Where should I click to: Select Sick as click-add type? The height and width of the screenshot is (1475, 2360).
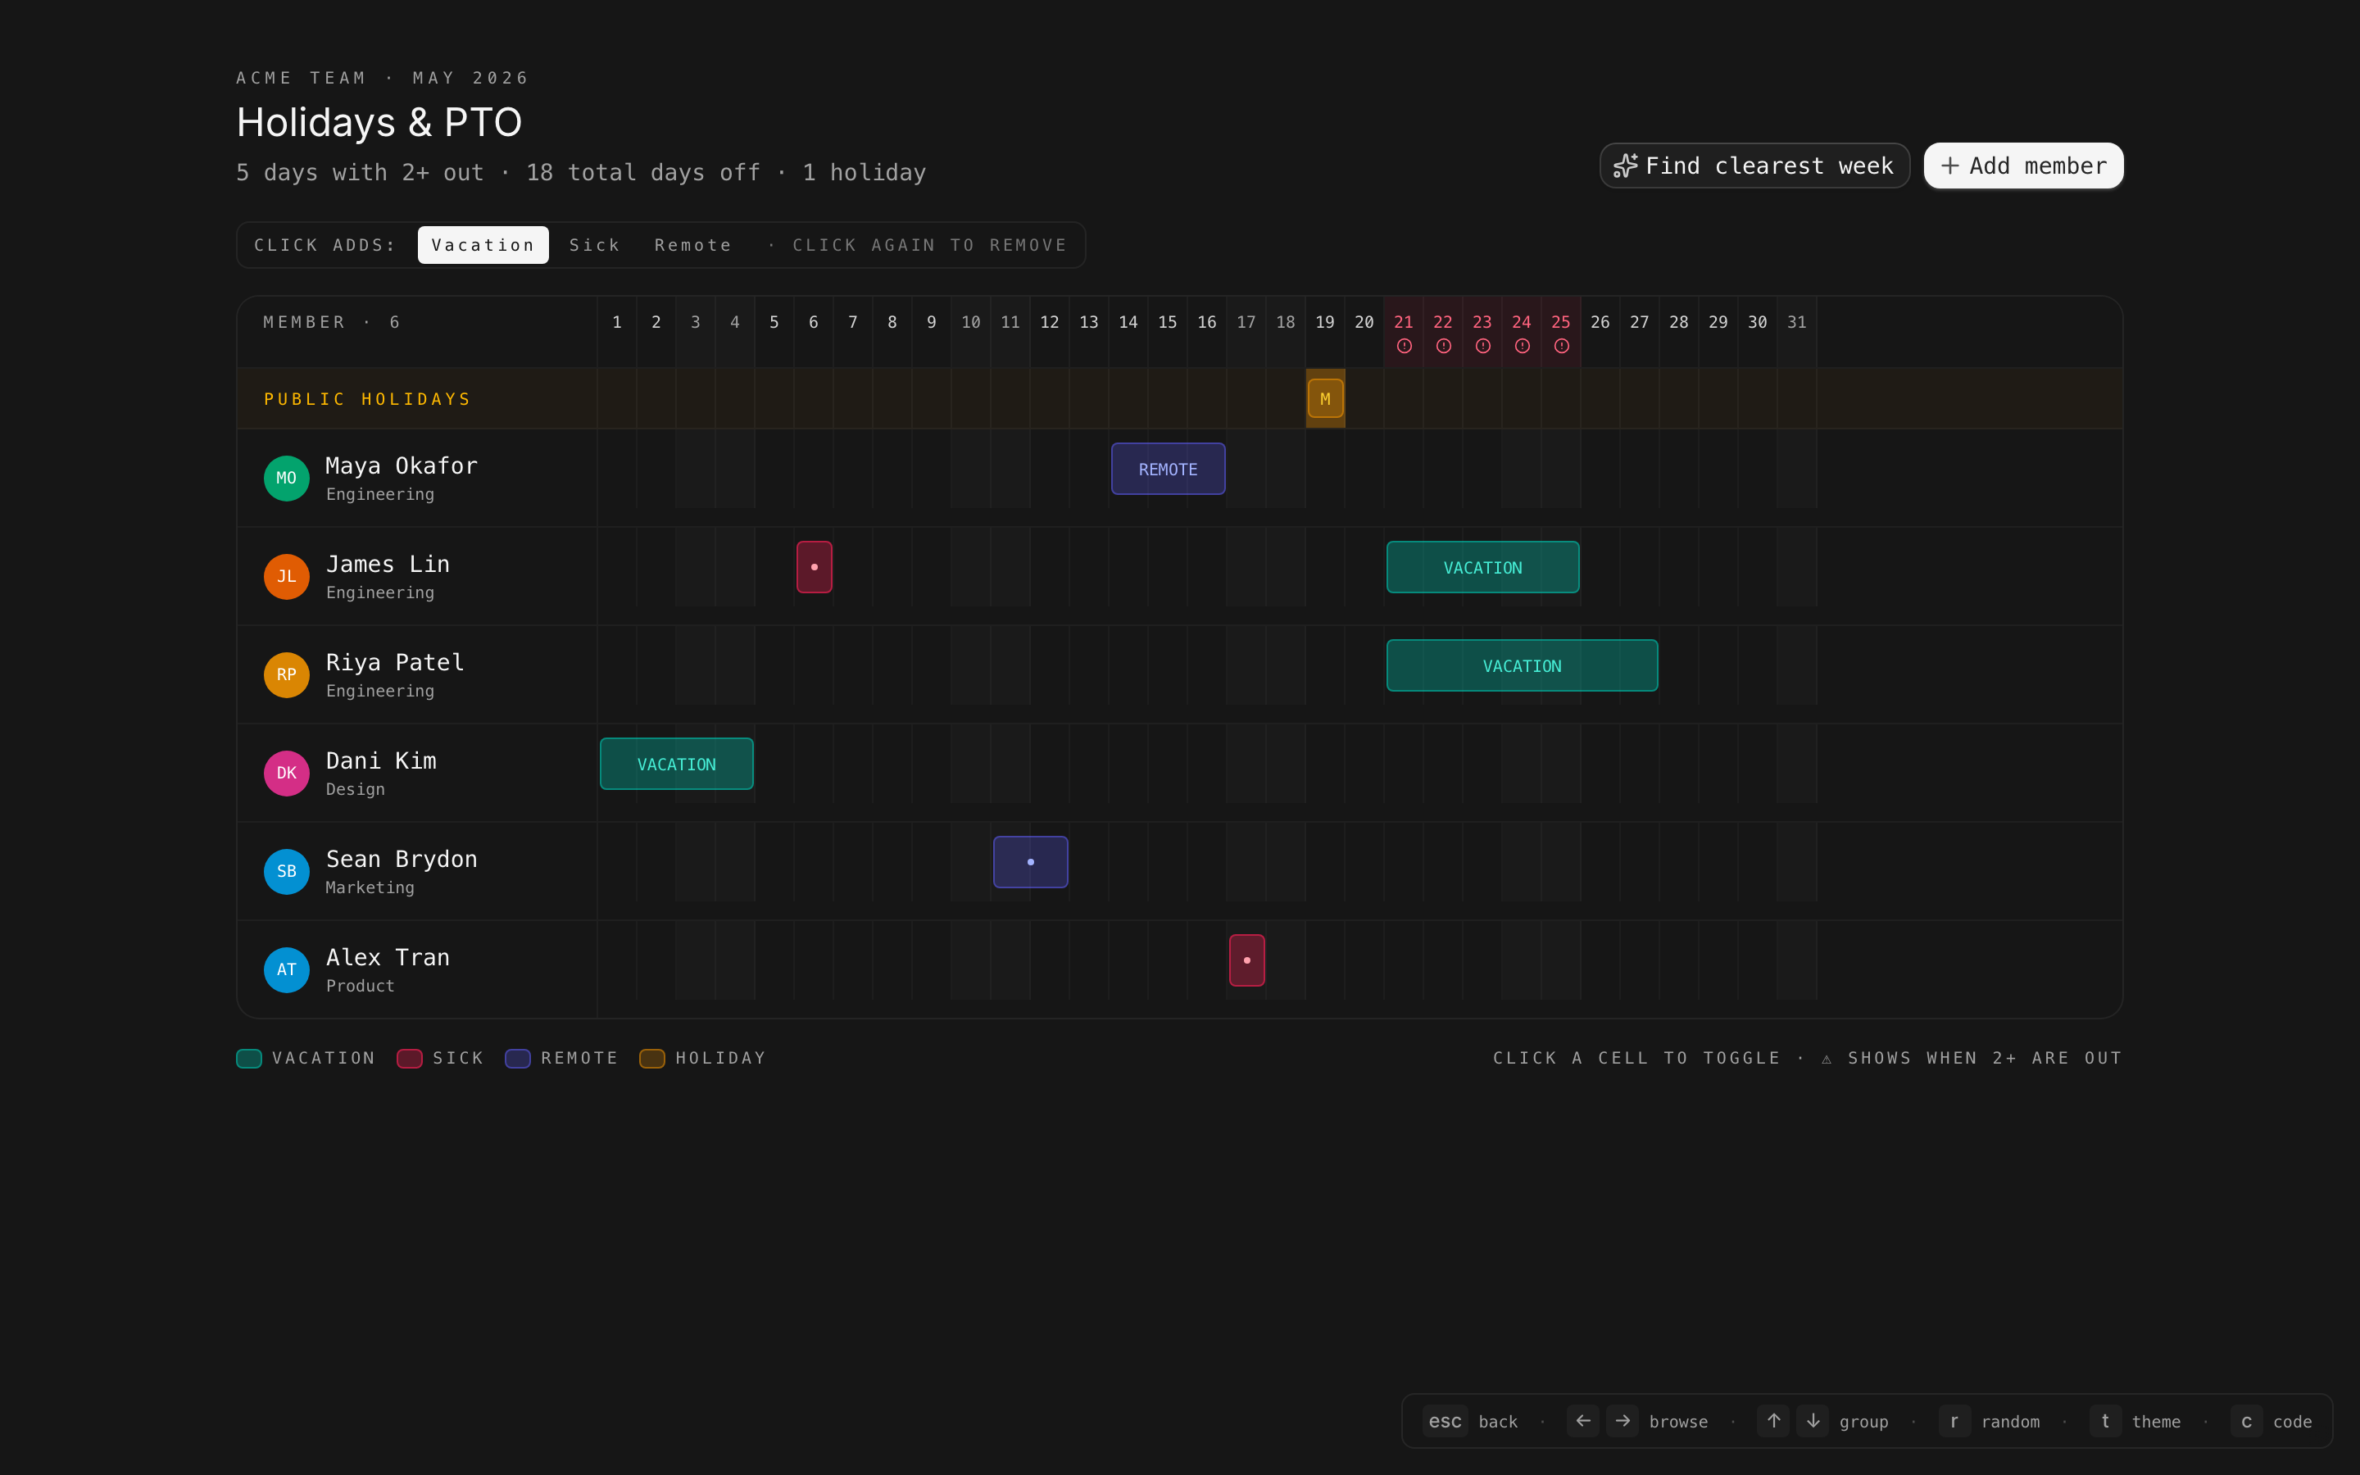pyautogui.click(x=594, y=245)
